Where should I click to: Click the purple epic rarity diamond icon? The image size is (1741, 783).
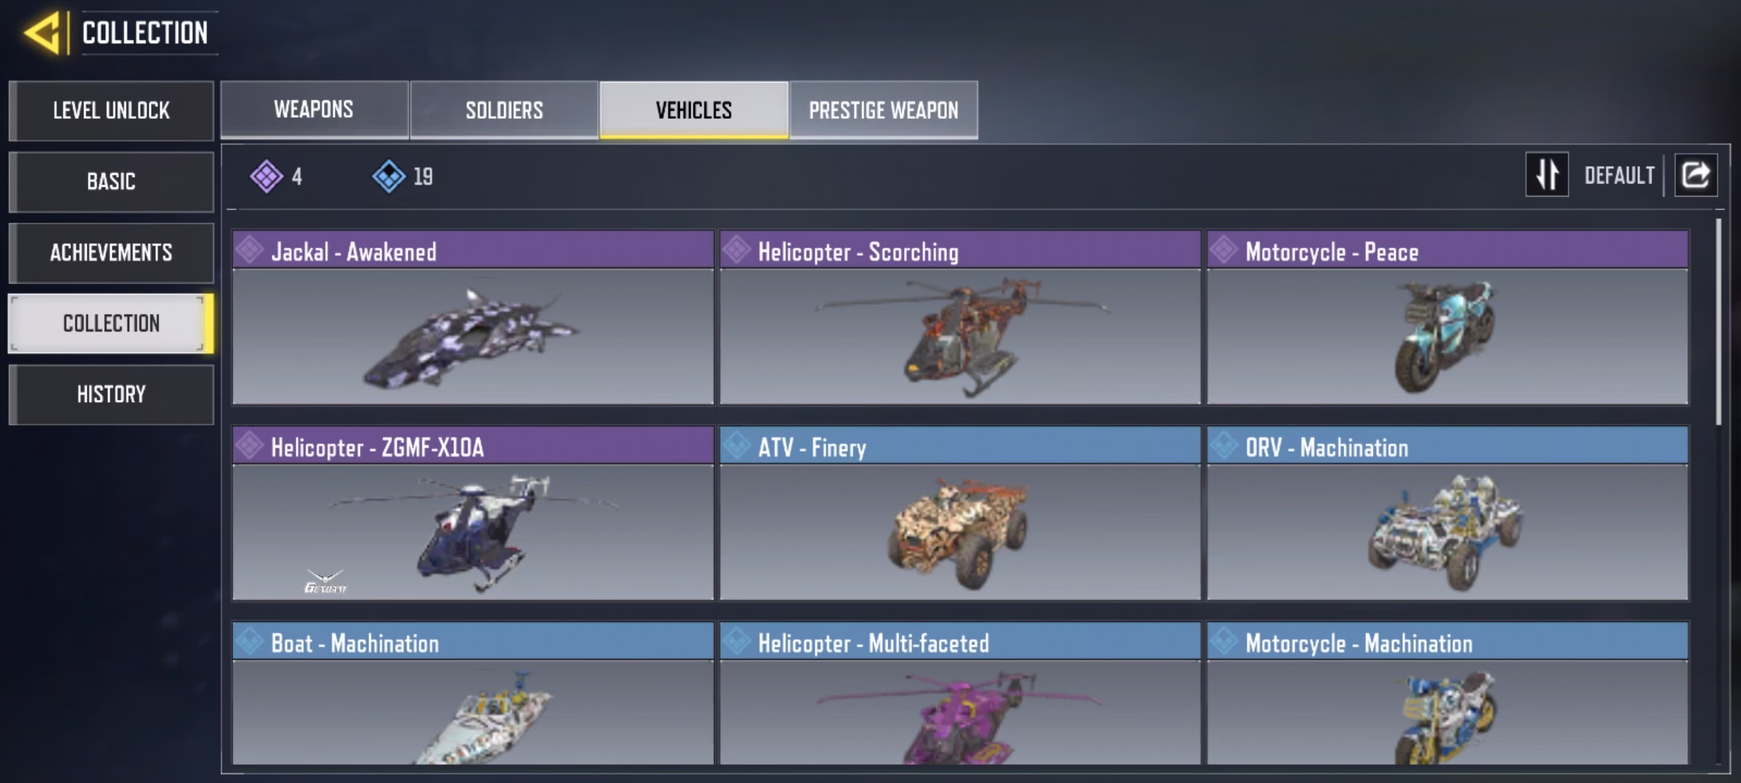pyautogui.click(x=266, y=176)
